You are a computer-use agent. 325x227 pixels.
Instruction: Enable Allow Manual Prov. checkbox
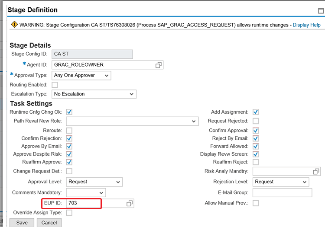click(256, 203)
